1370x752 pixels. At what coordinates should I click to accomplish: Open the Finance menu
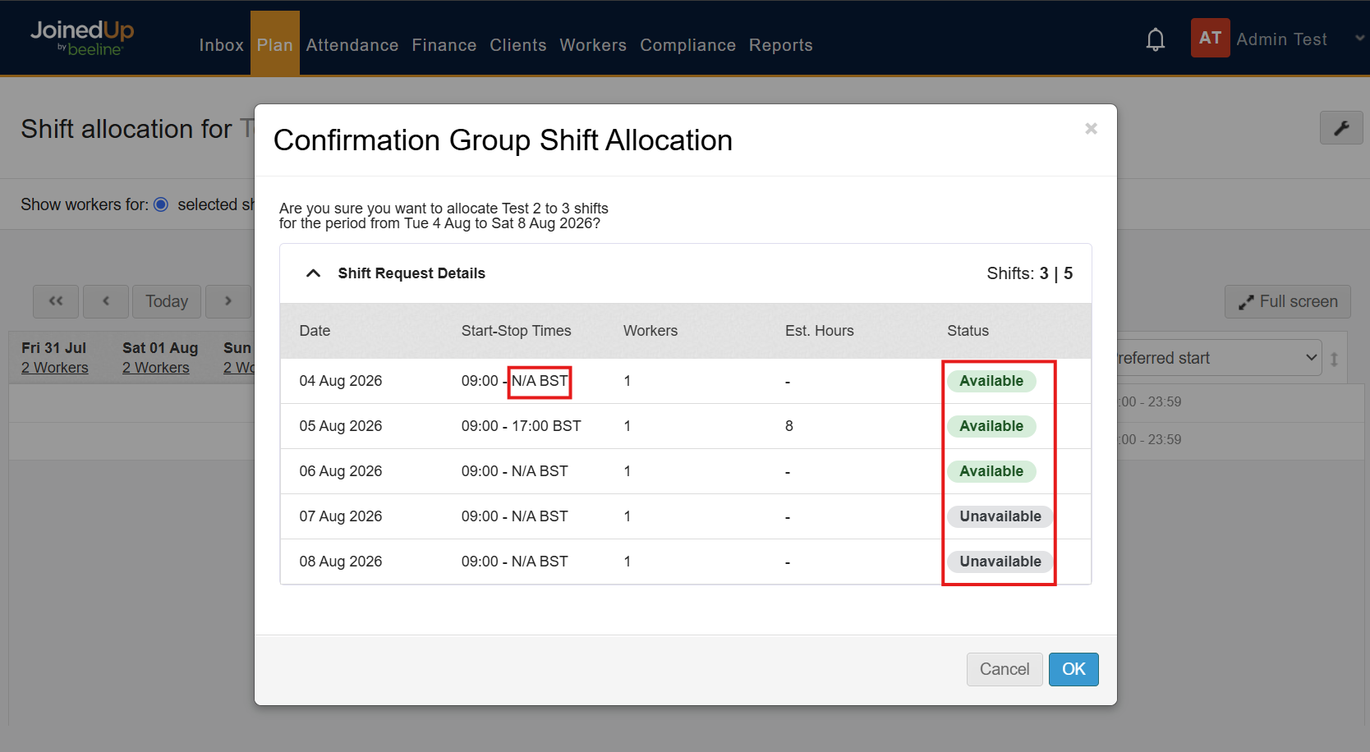coord(444,45)
